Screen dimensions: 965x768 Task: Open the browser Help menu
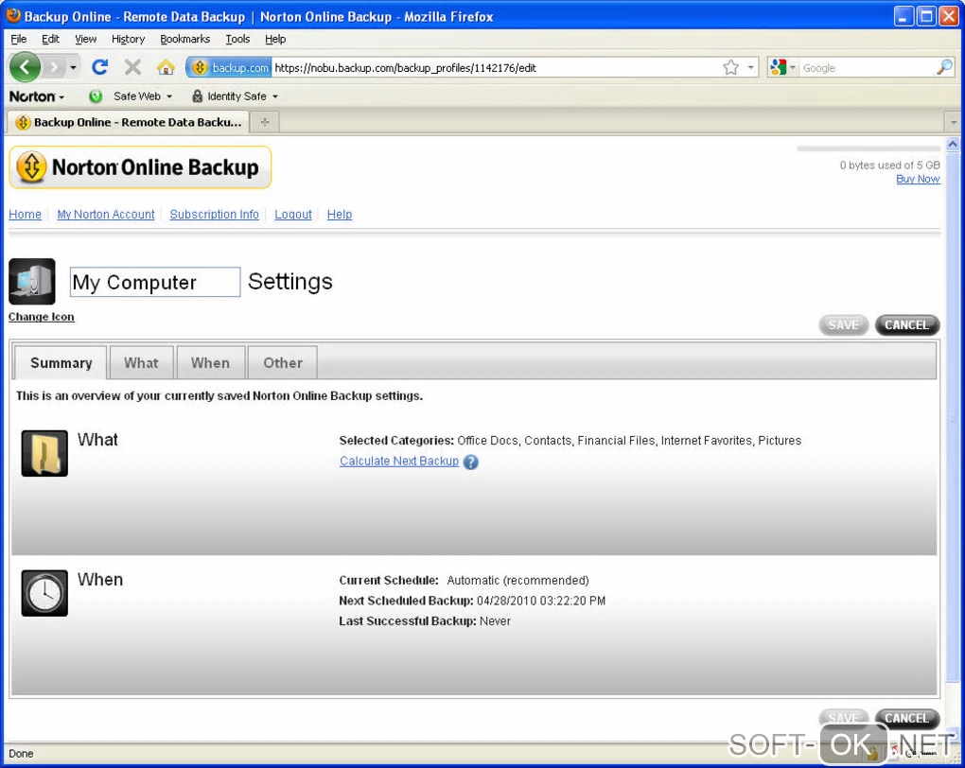pyautogui.click(x=275, y=39)
